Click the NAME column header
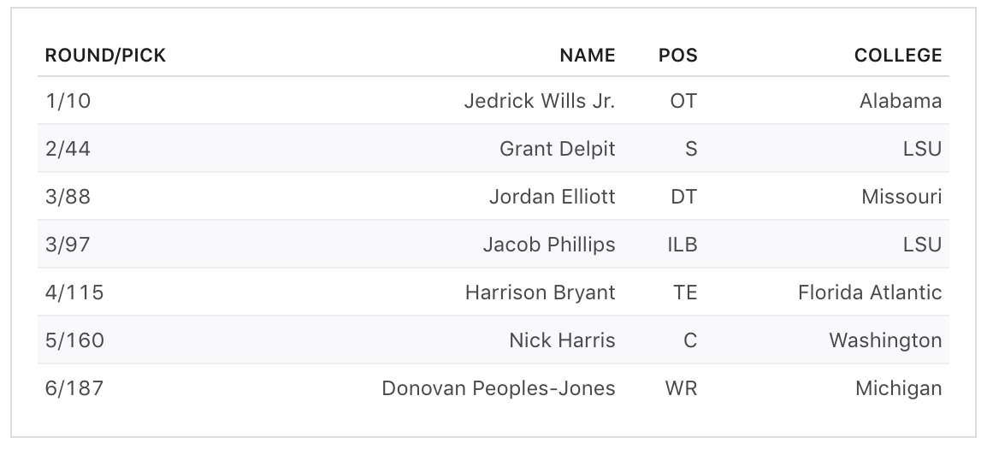The height and width of the screenshot is (455, 987). pyautogui.click(x=587, y=56)
